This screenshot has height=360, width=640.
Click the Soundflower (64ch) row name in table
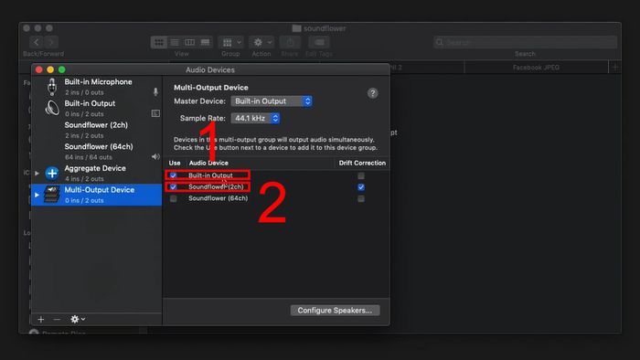coord(218,198)
